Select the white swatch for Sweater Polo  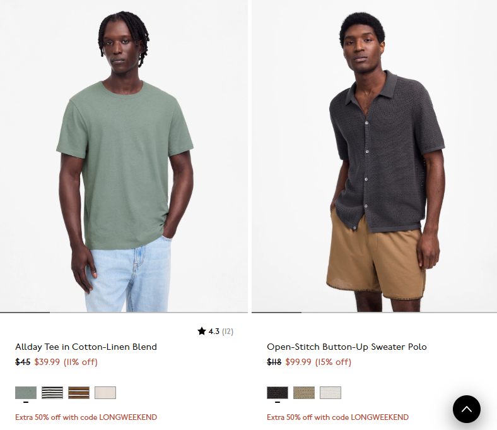click(x=330, y=393)
